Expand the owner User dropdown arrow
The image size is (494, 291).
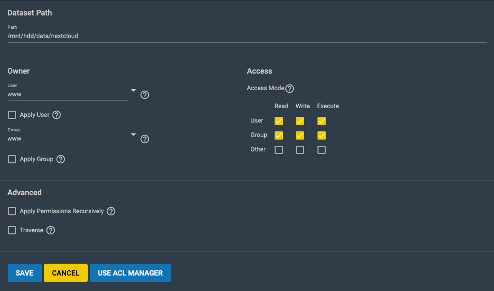pyautogui.click(x=133, y=91)
